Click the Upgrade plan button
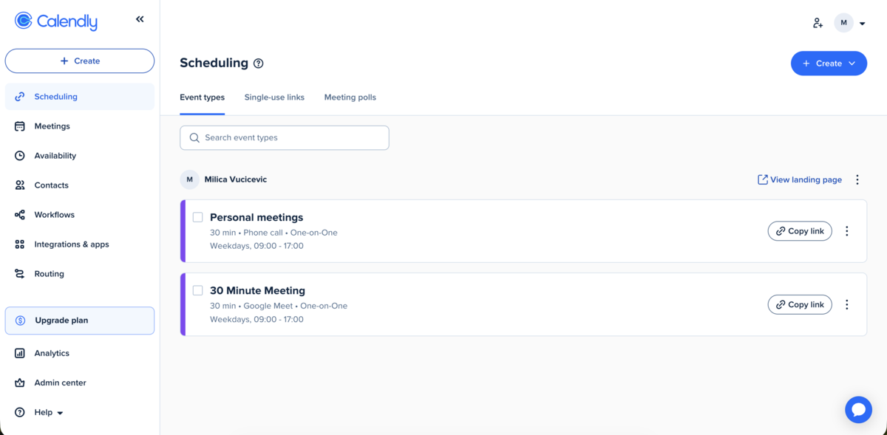Image resolution: width=887 pixels, height=435 pixels. pos(79,320)
